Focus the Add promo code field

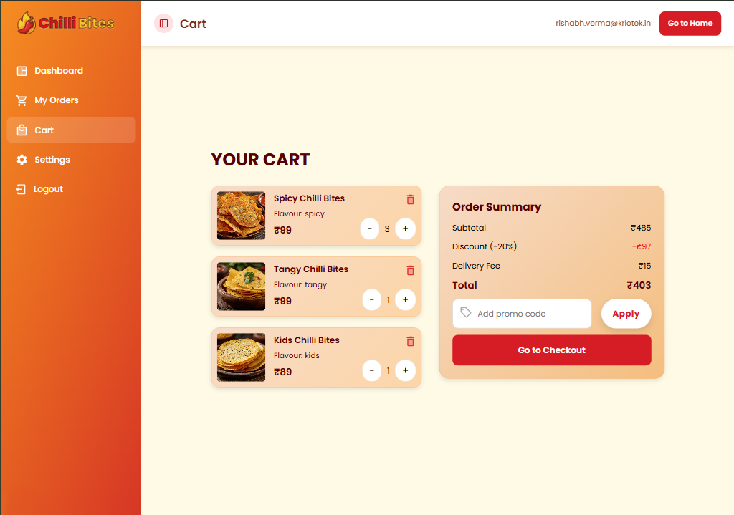click(530, 314)
